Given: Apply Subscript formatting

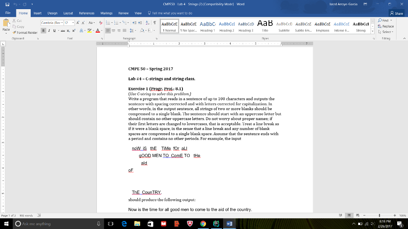Looking at the screenshot, I should pyautogui.click(x=69, y=30).
